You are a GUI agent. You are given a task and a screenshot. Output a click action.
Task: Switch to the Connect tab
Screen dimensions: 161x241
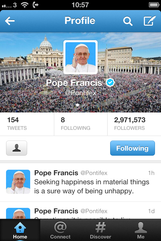[60, 230]
